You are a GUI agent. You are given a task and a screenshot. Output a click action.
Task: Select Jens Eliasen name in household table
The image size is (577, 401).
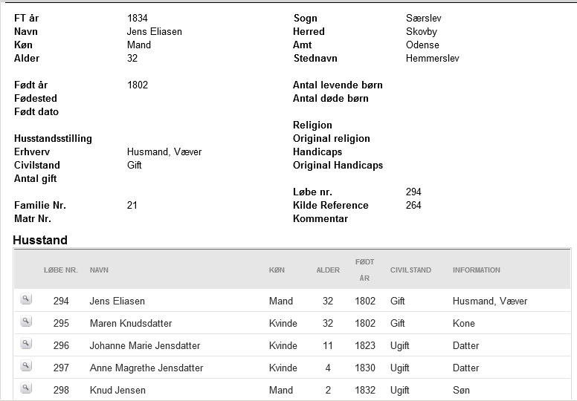[117, 301]
